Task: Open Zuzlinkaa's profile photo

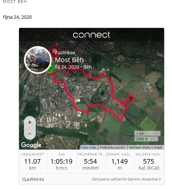Action: (38, 60)
